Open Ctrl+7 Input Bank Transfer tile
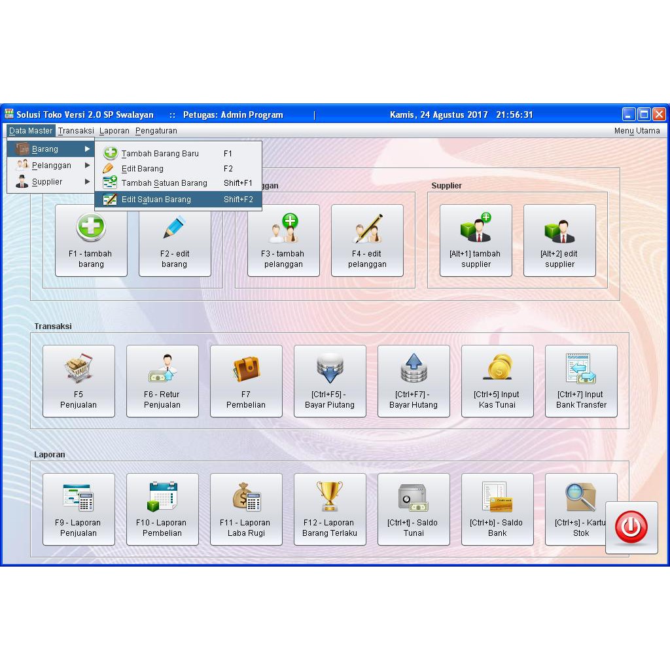Image resolution: width=670 pixels, height=670 pixels. click(x=581, y=381)
